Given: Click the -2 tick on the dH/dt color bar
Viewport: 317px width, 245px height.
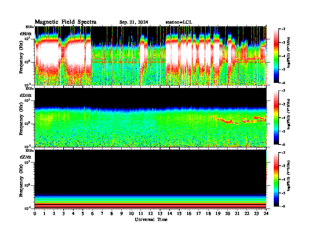Looking at the screenshot, I should (283, 29).
